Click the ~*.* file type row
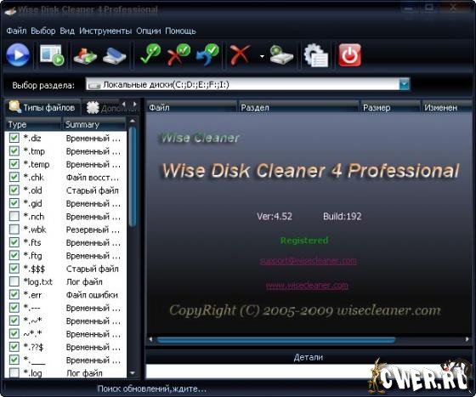 (66, 333)
